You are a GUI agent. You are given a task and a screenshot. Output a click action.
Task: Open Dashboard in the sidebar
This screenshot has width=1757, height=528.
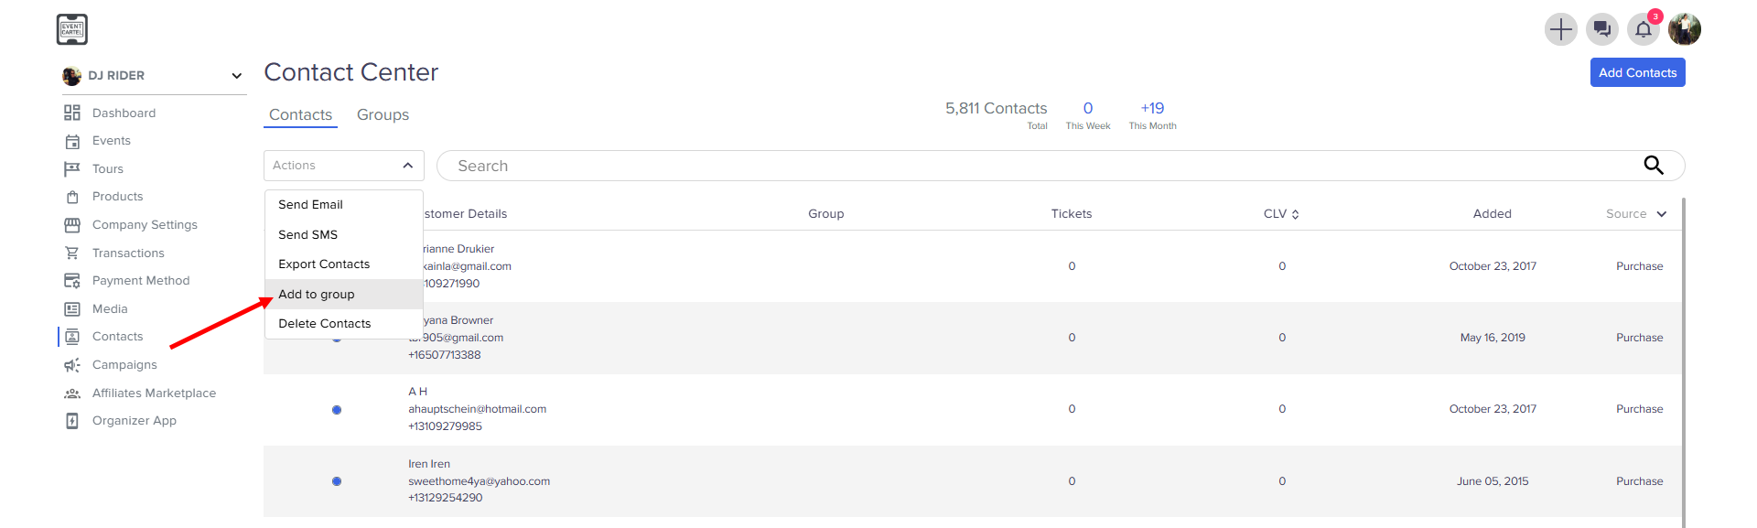pyautogui.click(x=124, y=113)
